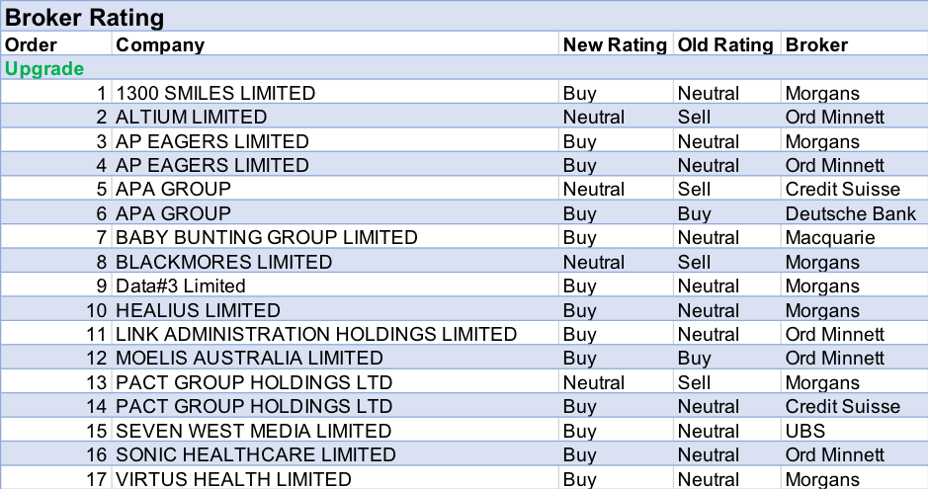Click the MOELIS AUSTRALIA LIMITED cell

click(249, 358)
